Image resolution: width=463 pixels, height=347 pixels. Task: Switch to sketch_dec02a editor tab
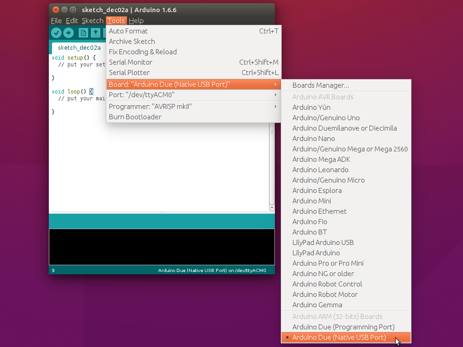click(79, 48)
